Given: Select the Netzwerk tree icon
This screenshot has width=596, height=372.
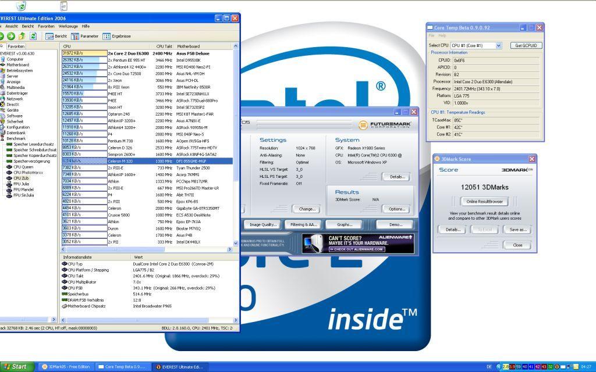Looking at the screenshot, I should click(x=3, y=99).
